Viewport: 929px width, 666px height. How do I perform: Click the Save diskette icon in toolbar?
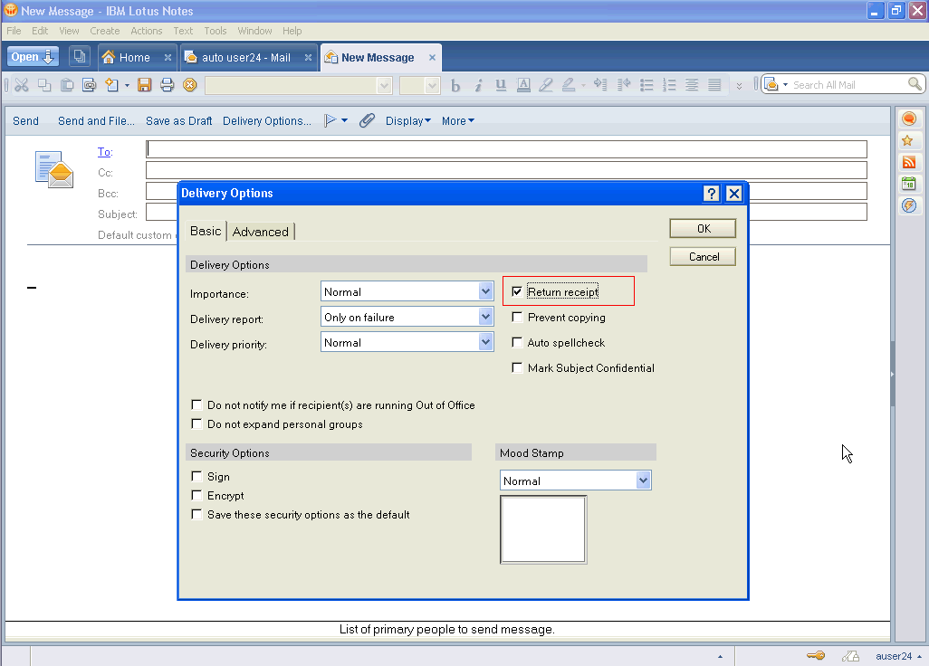pyautogui.click(x=144, y=85)
